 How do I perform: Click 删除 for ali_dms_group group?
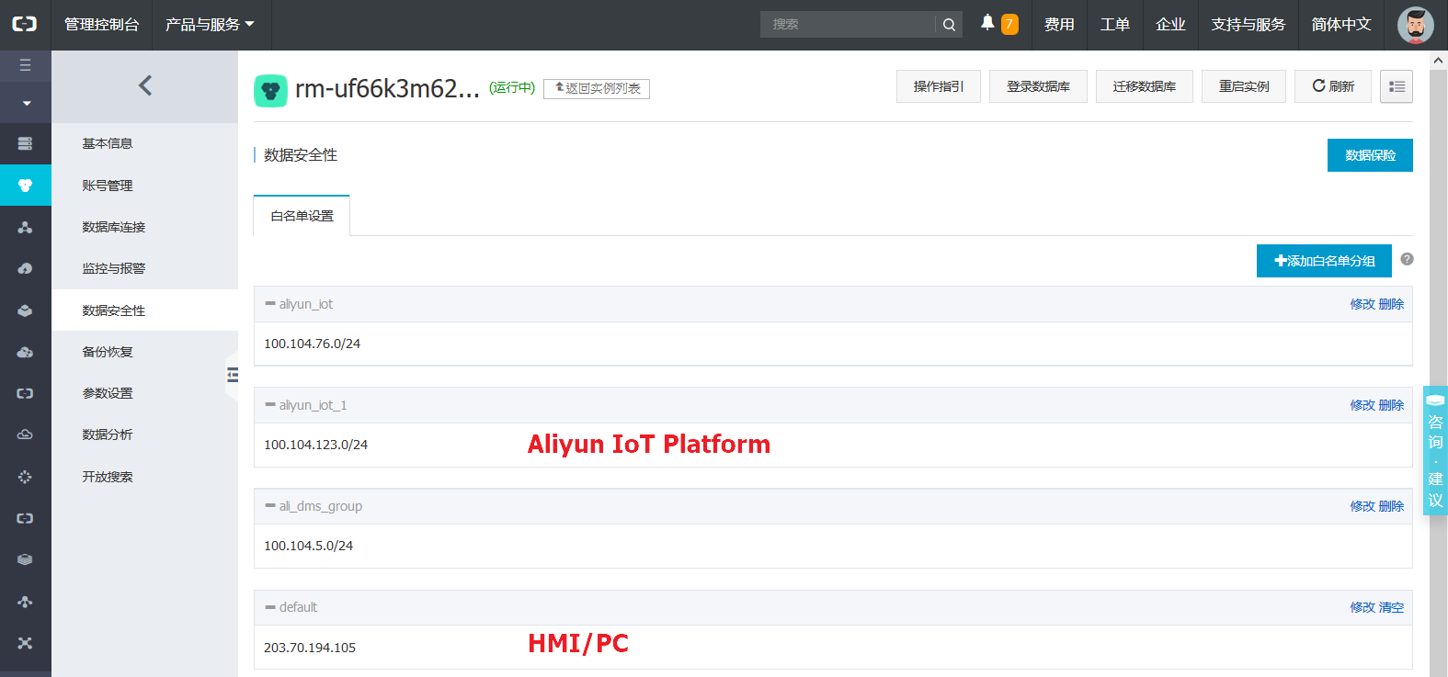point(1392,506)
